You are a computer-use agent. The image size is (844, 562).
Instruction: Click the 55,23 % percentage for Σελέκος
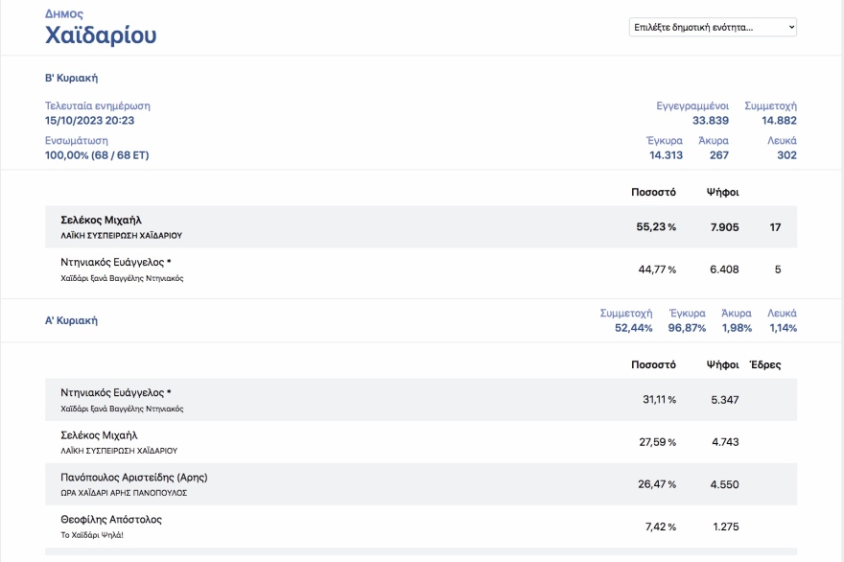pos(657,227)
